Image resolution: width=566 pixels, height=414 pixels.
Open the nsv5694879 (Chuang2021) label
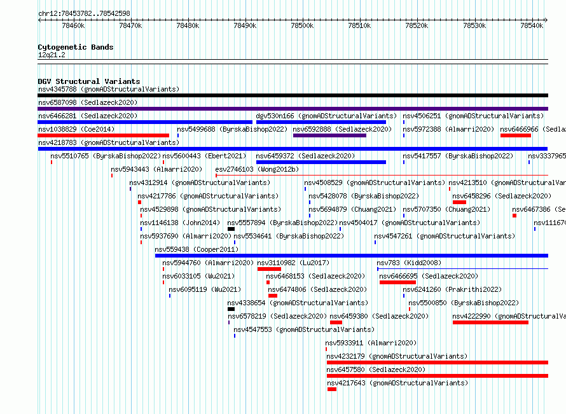[352, 209]
